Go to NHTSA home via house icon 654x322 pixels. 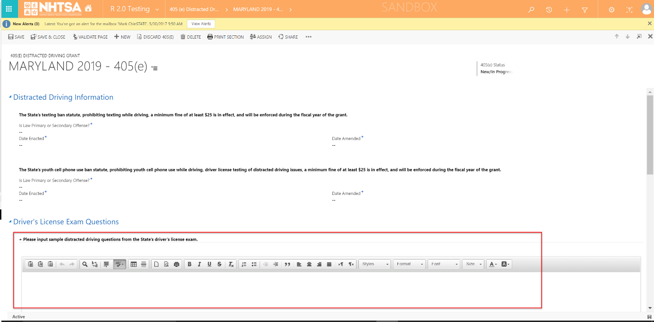88,9
